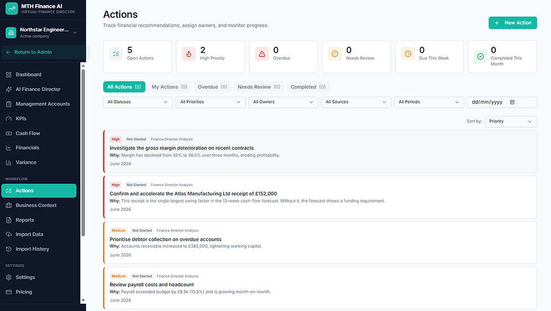Click the High Priority flame icon
This screenshot has height=311, width=551.
pyautogui.click(x=189, y=54)
